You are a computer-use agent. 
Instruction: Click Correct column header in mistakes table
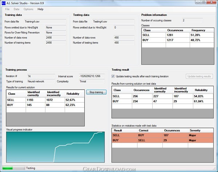click(x=150, y=131)
